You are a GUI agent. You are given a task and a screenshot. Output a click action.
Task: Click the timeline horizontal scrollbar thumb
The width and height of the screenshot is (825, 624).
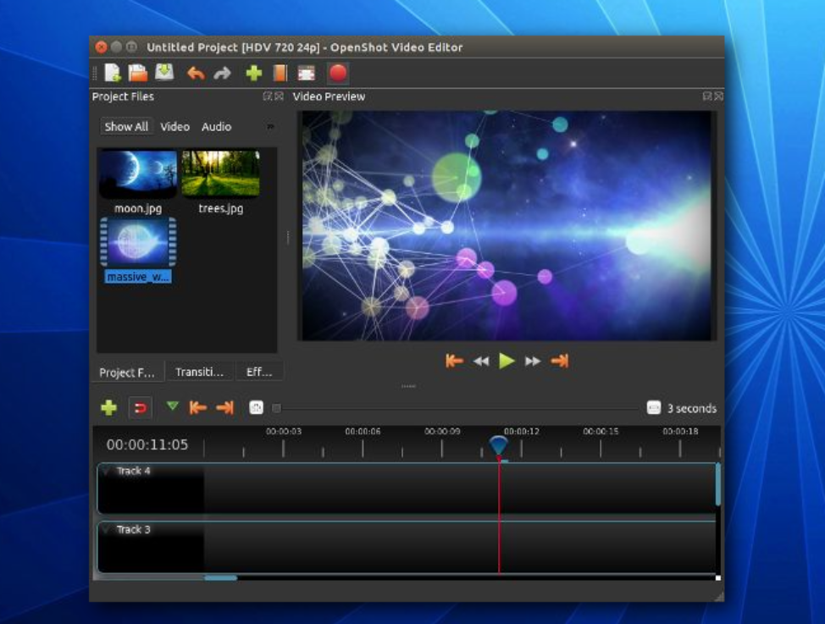click(220, 578)
